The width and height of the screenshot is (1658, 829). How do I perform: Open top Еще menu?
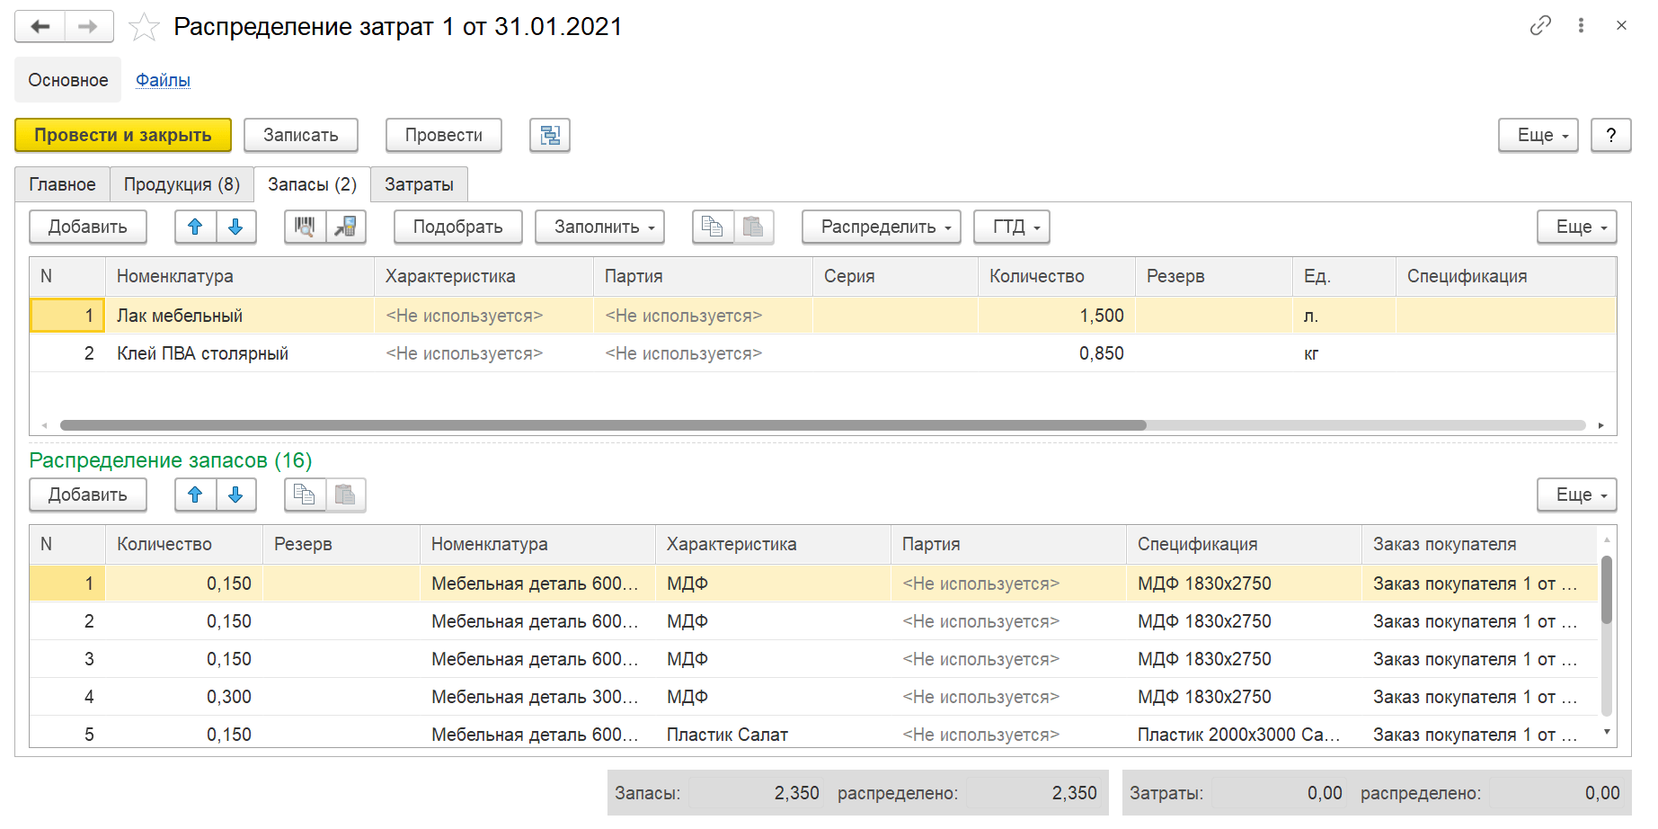(1538, 135)
